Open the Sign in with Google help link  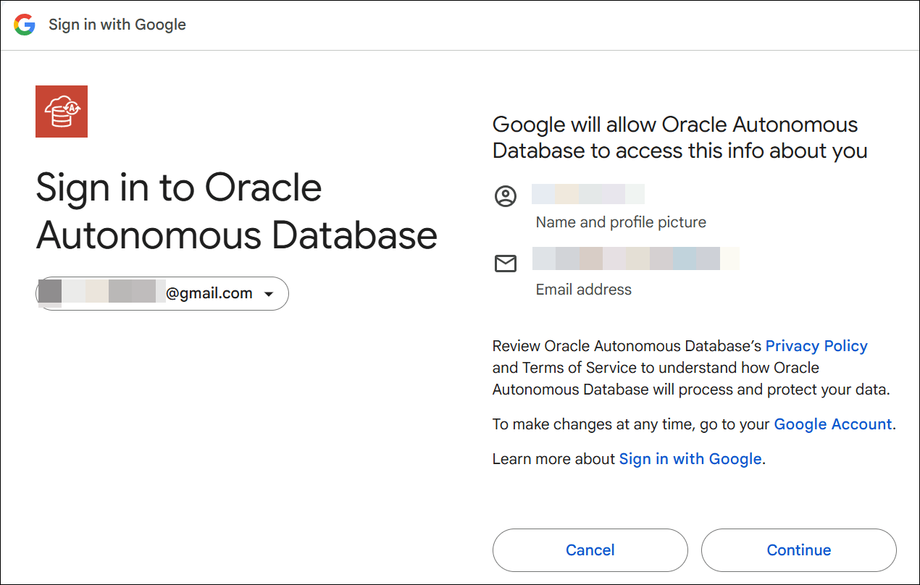click(x=690, y=458)
